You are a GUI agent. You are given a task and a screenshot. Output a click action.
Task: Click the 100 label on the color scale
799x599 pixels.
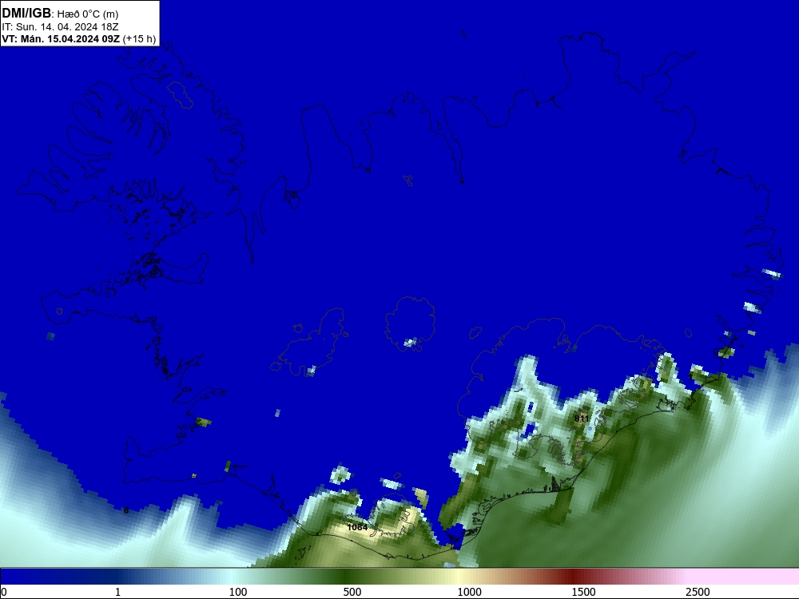[238, 592]
